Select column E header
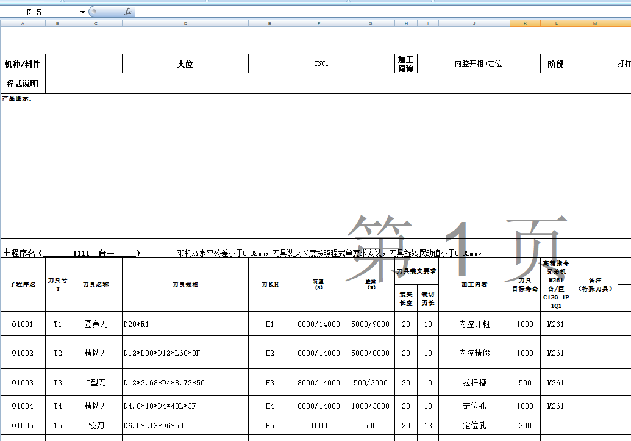This screenshot has width=631, height=441. (269, 23)
